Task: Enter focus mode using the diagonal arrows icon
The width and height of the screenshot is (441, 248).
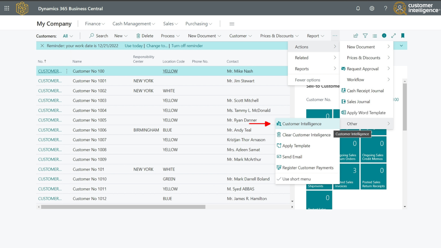Action: 393,35
